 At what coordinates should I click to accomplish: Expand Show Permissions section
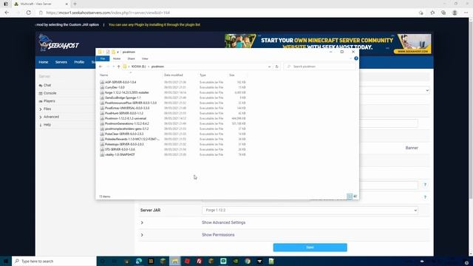click(218, 235)
